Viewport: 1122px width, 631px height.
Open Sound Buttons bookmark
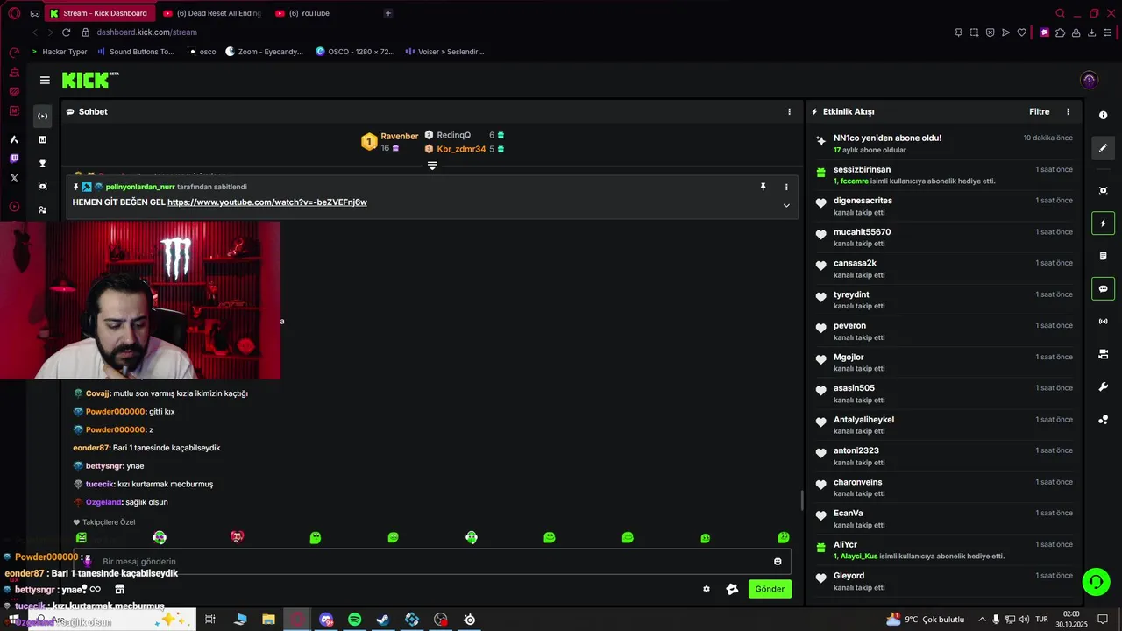pos(137,52)
